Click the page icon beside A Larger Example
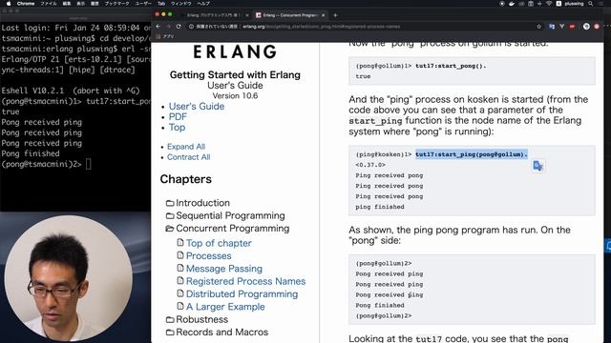The height and width of the screenshot is (343, 611). coord(180,307)
